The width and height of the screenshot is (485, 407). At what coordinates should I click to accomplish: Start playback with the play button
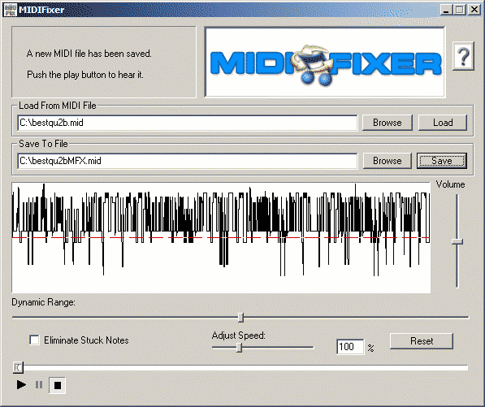[x=21, y=385]
